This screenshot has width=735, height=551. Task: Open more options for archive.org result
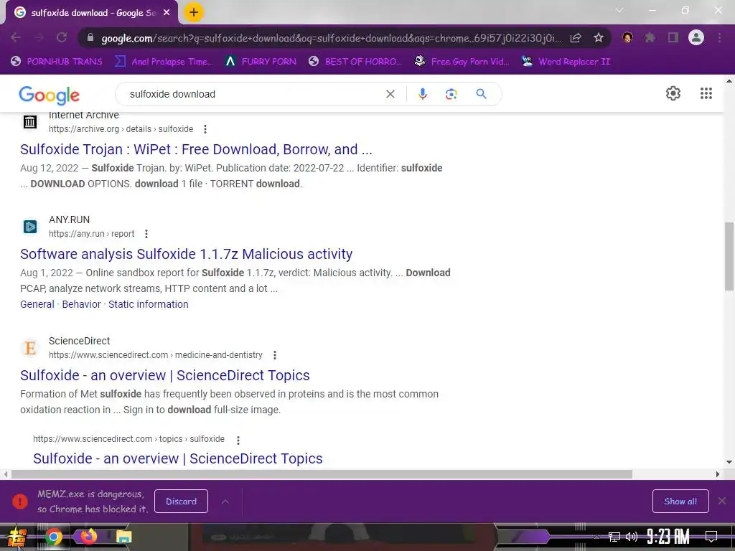tap(205, 129)
